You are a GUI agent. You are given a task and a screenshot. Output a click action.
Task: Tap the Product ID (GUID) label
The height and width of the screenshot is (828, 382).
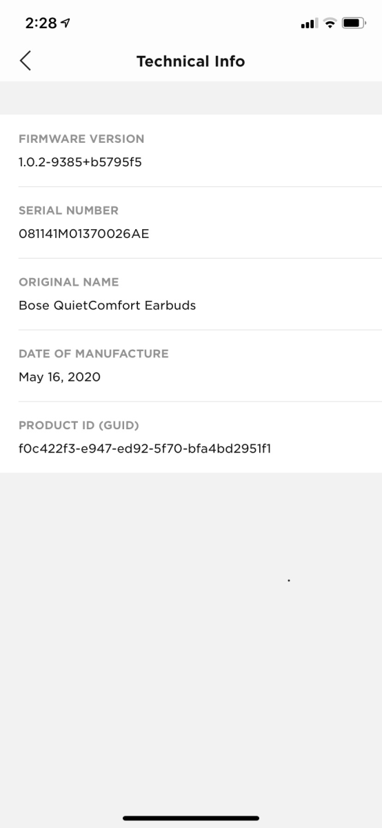79,426
